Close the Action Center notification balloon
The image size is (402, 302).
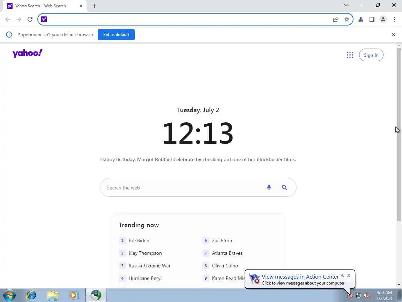[349, 275]
